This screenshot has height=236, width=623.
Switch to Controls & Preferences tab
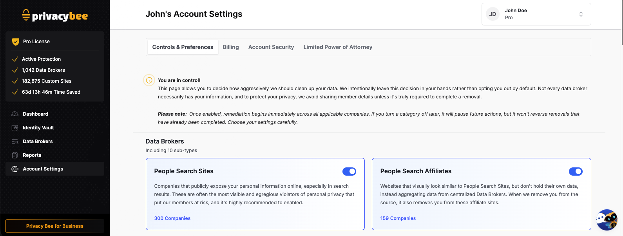pyautogui.click(x=183, y=47)
